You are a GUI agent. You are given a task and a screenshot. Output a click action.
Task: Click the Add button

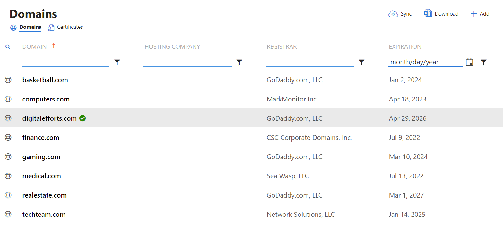coord(480,14)
